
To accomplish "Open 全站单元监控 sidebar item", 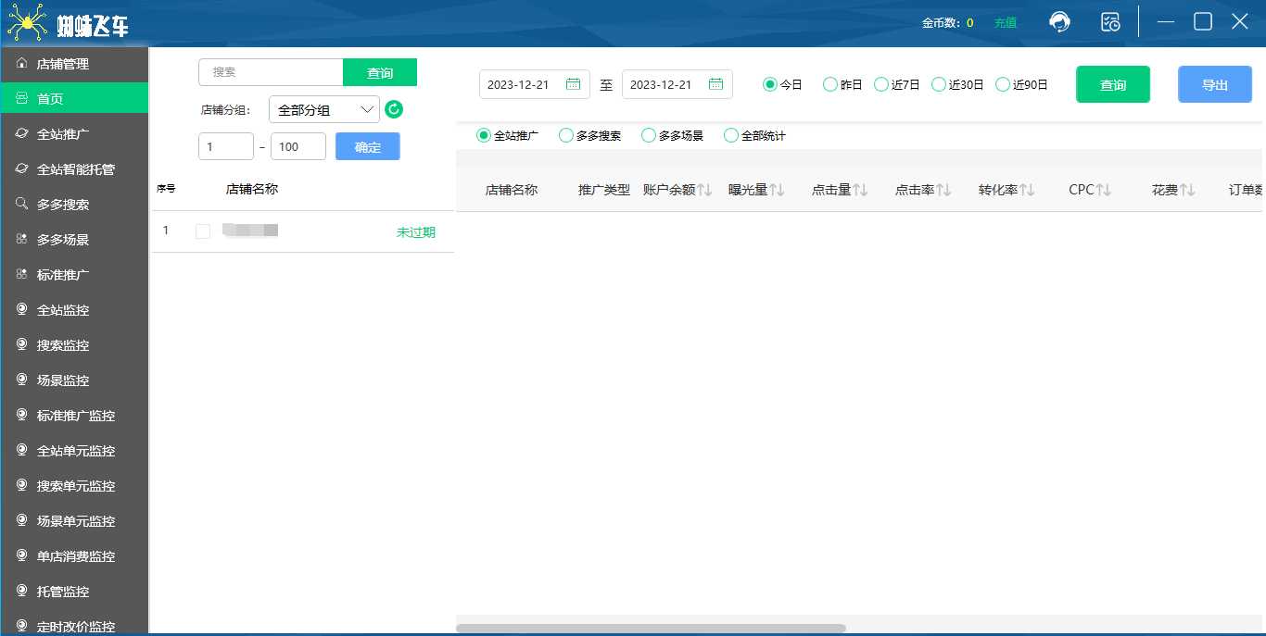I will click(74, 451).
